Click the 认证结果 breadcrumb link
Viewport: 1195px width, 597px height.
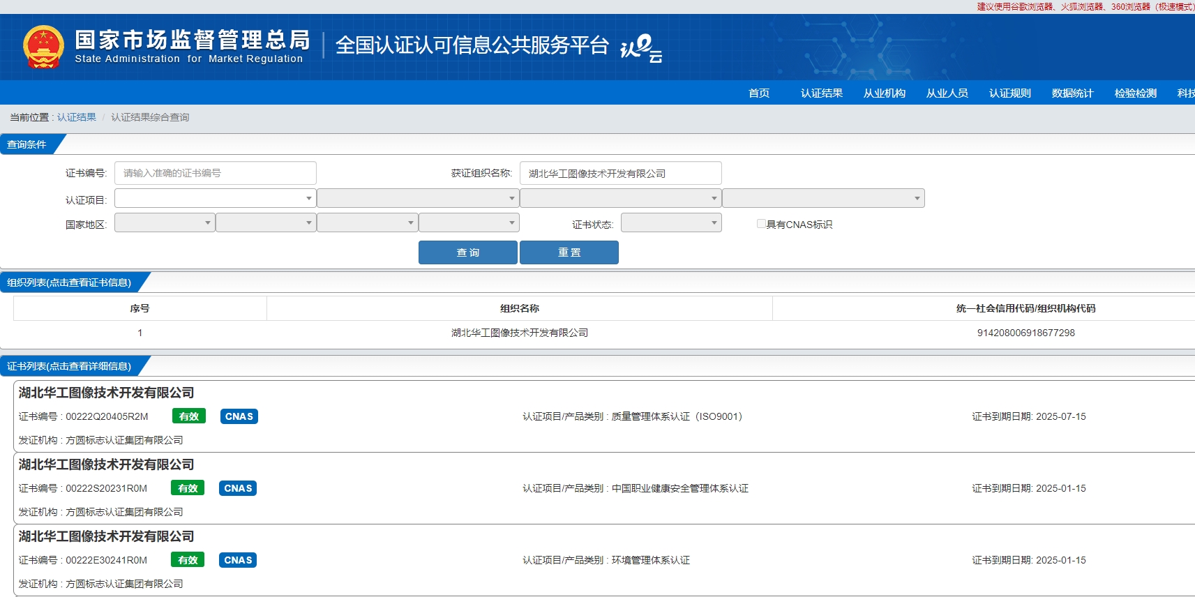(x=77, y=117)
